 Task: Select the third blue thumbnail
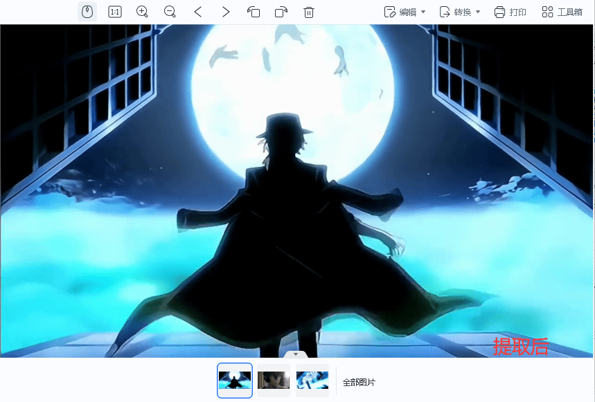pos(312,381)
